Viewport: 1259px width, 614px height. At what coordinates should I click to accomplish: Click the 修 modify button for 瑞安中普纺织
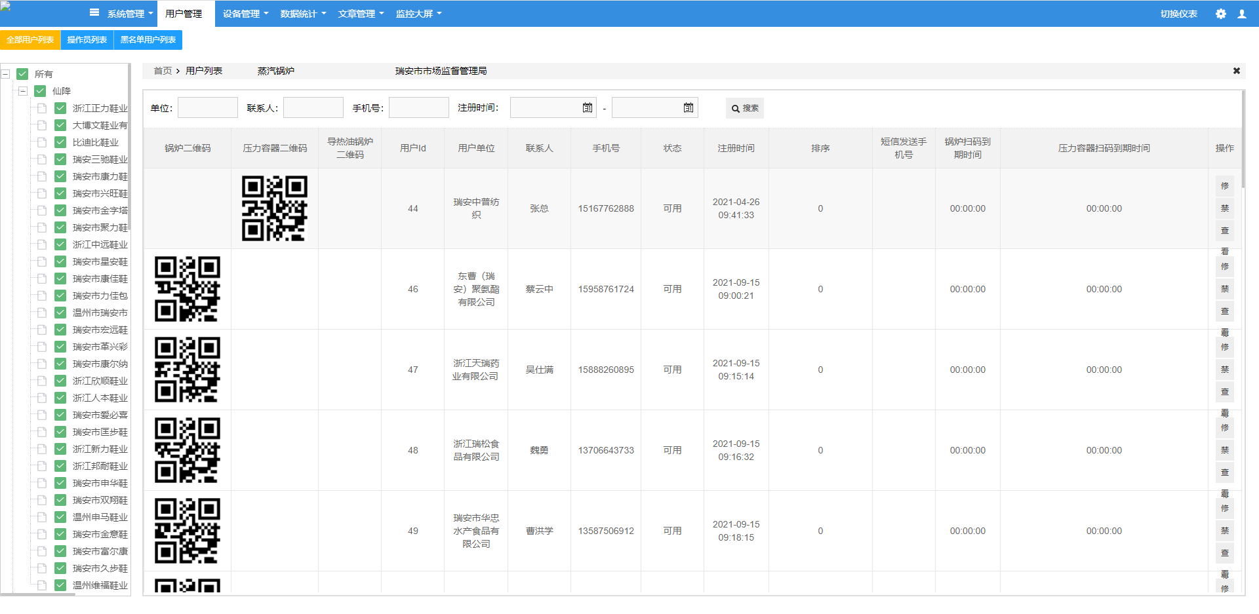click(x=1224, y=186)
